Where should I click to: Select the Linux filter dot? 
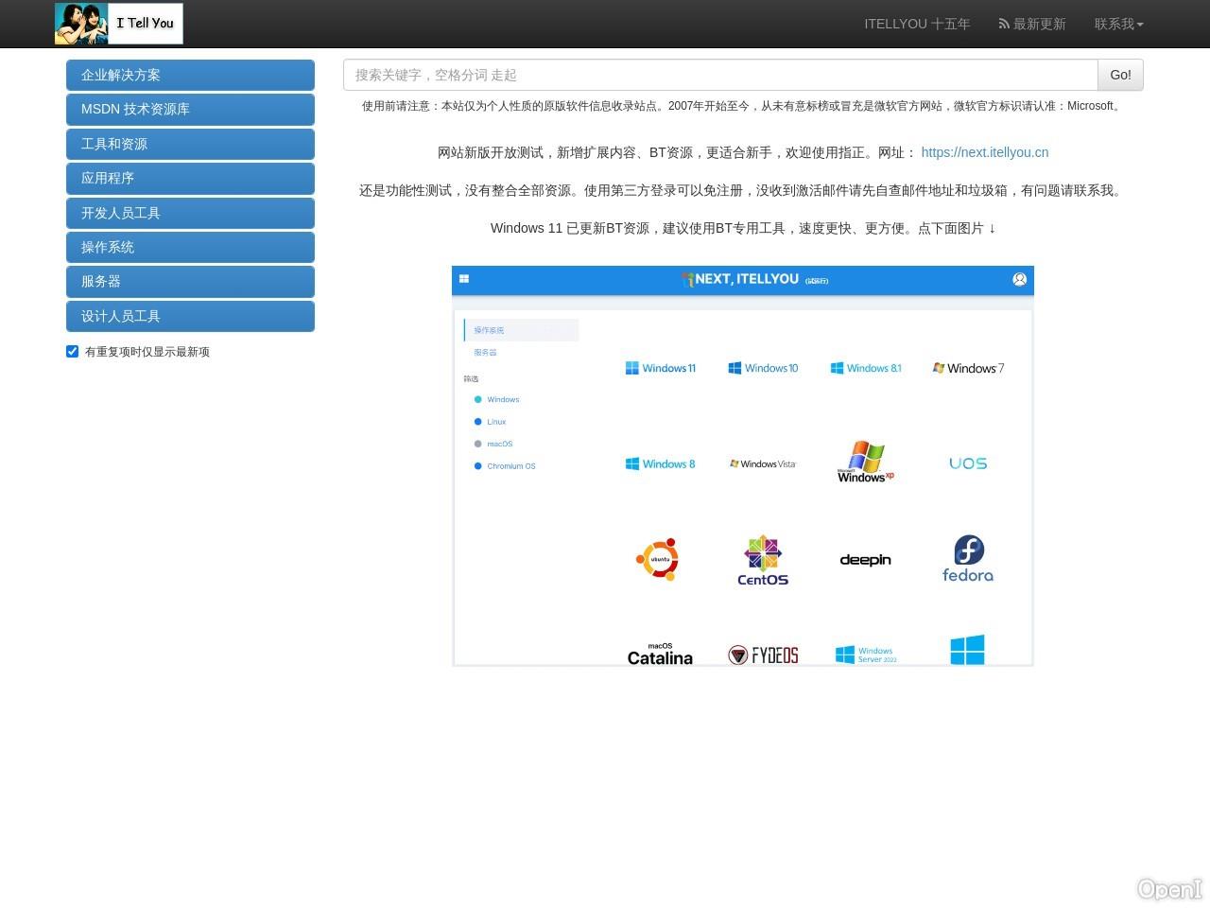[x=478, y=422]
